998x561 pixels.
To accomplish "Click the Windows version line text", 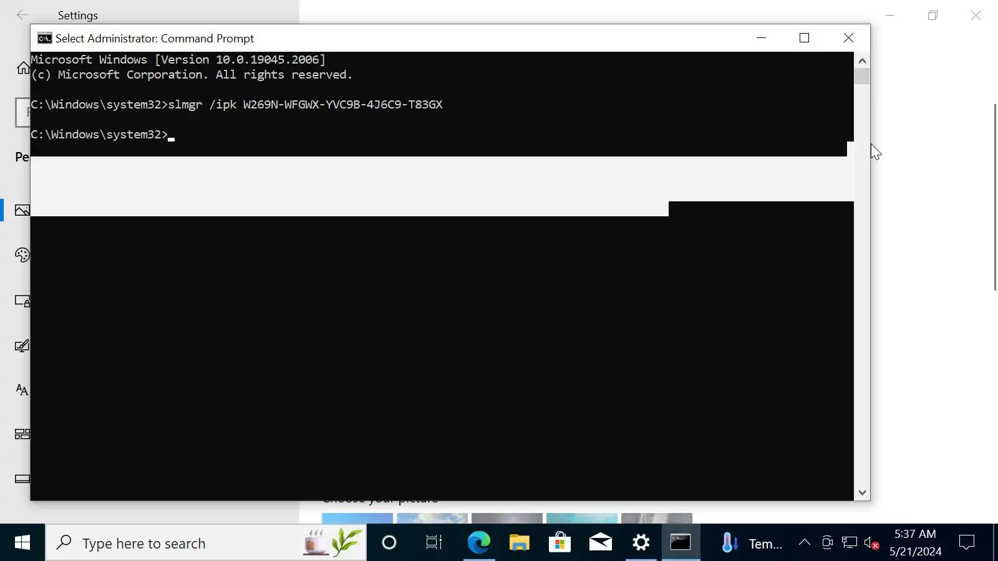I will pyautogui.click(x=178, y=60).
